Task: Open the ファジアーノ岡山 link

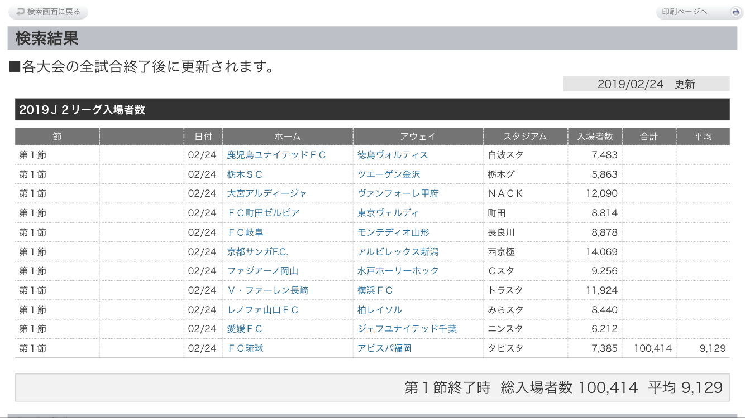Action: coord(262,271)
